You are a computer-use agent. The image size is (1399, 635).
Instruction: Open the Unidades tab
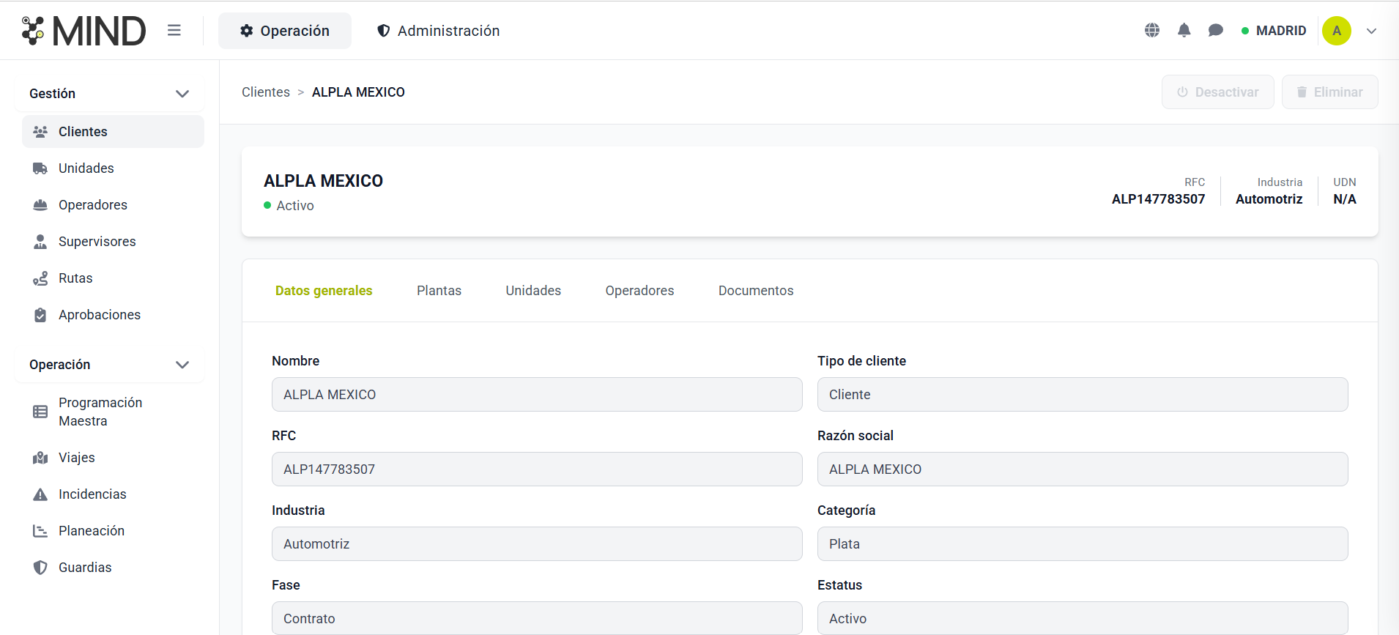coord(533,291)
